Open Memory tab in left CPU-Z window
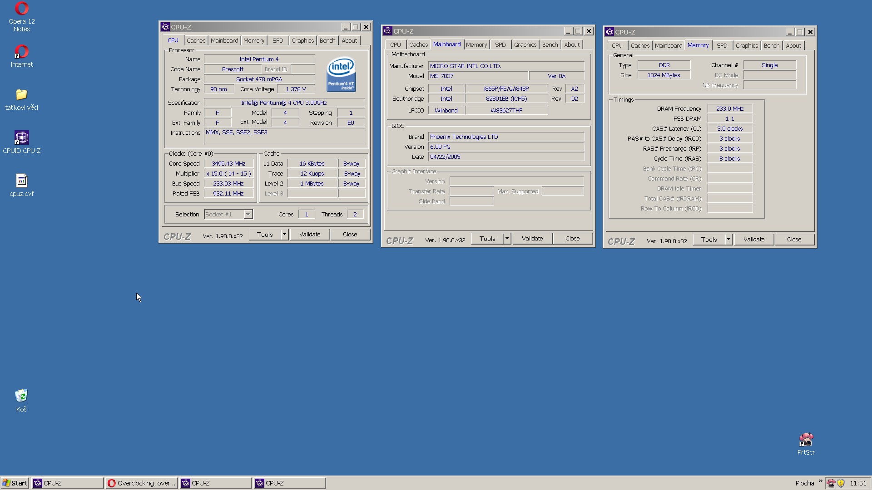This screenshot has height=490, width=872. [x=254, y=40]
